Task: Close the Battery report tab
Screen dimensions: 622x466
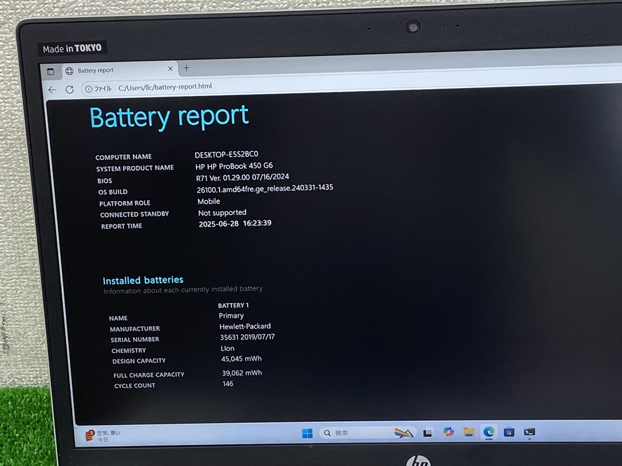Action: click(171, 69)
